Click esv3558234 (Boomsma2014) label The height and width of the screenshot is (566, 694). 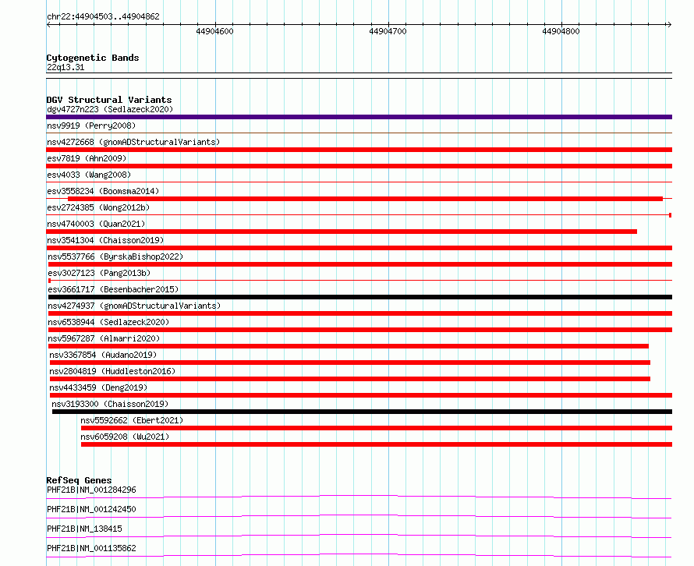pos(103,191)
